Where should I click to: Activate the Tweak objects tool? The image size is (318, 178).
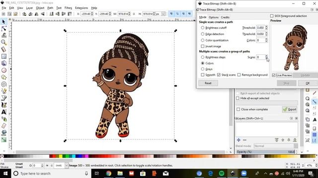point(3,35)
